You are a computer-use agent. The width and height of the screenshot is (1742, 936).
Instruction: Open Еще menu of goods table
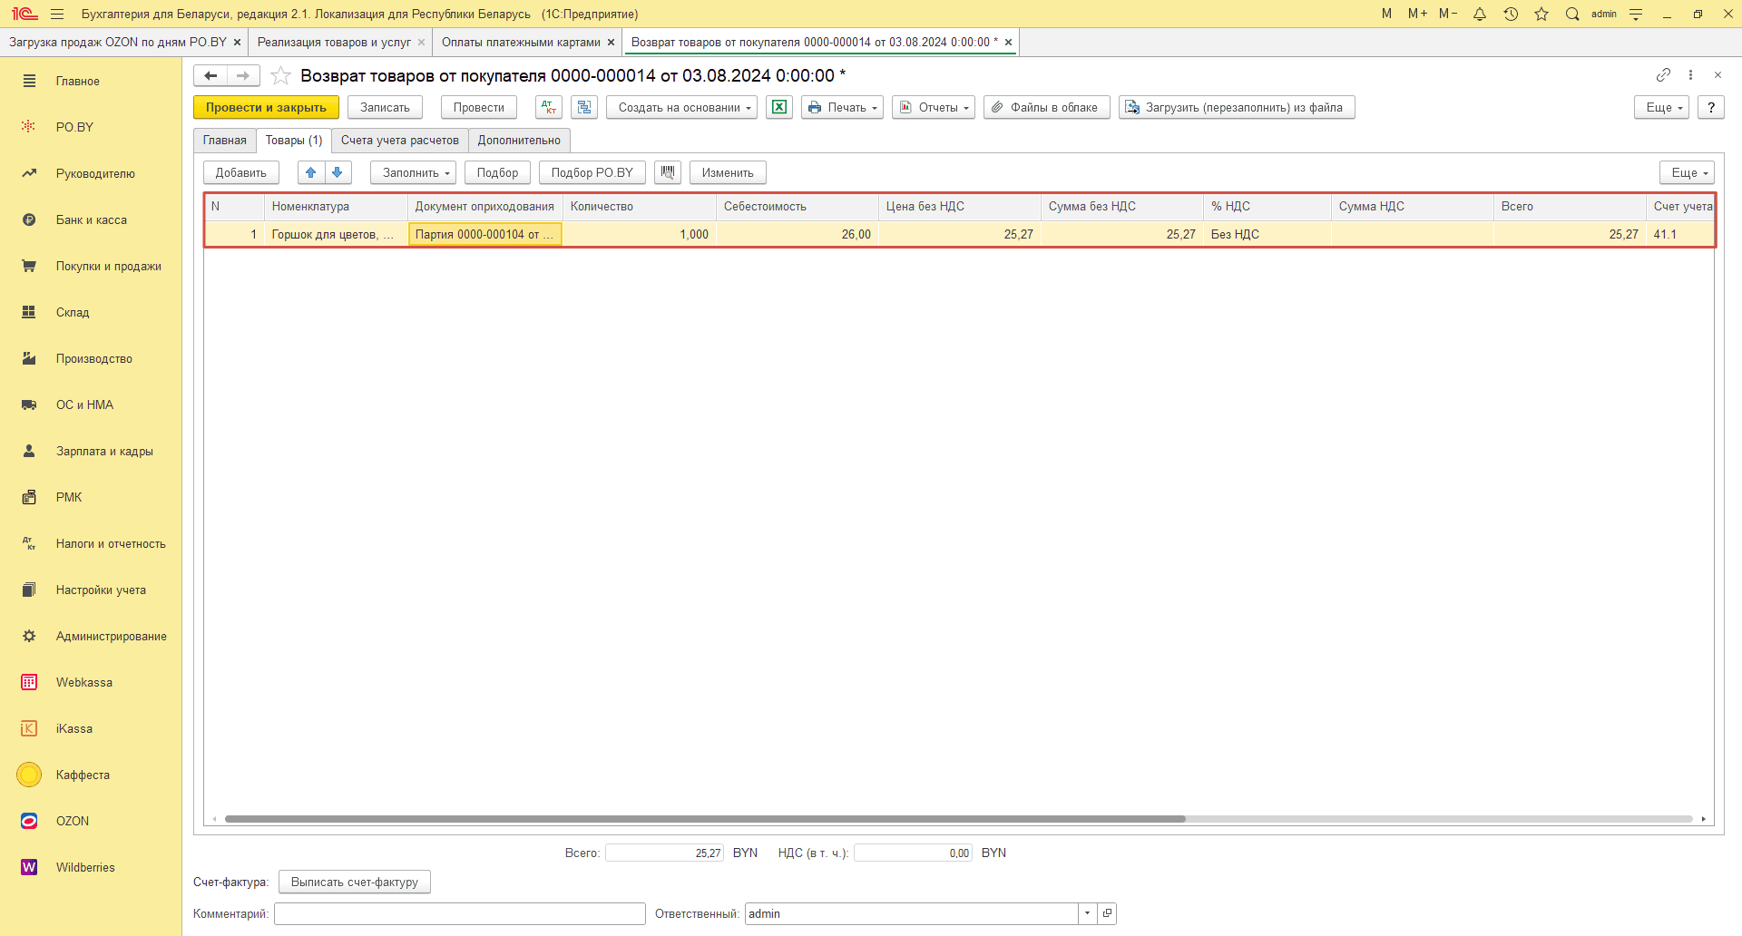pos(1687,172)
